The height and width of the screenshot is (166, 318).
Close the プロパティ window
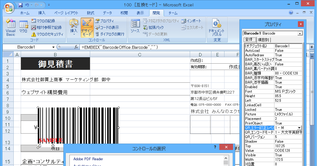click(x=301, y=24)
